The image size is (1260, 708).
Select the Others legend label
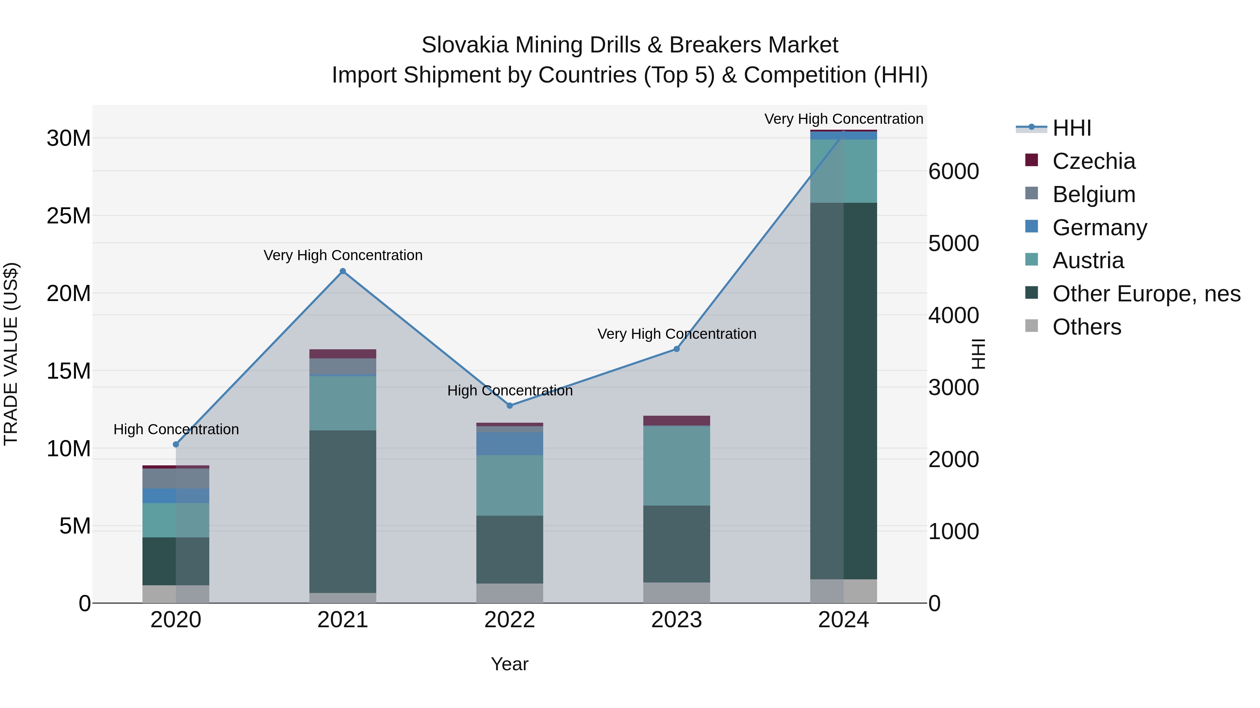pyautogui.click(x=1087, y=327)
